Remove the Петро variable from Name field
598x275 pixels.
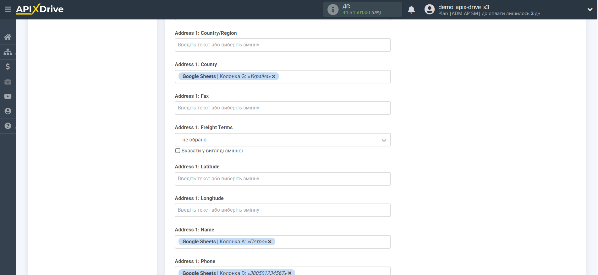coord(270,242)
